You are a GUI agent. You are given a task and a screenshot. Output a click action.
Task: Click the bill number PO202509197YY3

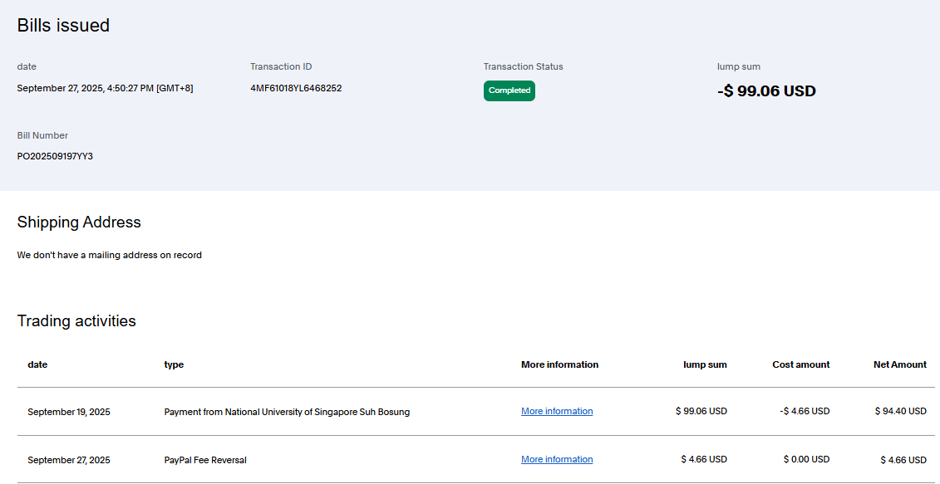point(55,156)
